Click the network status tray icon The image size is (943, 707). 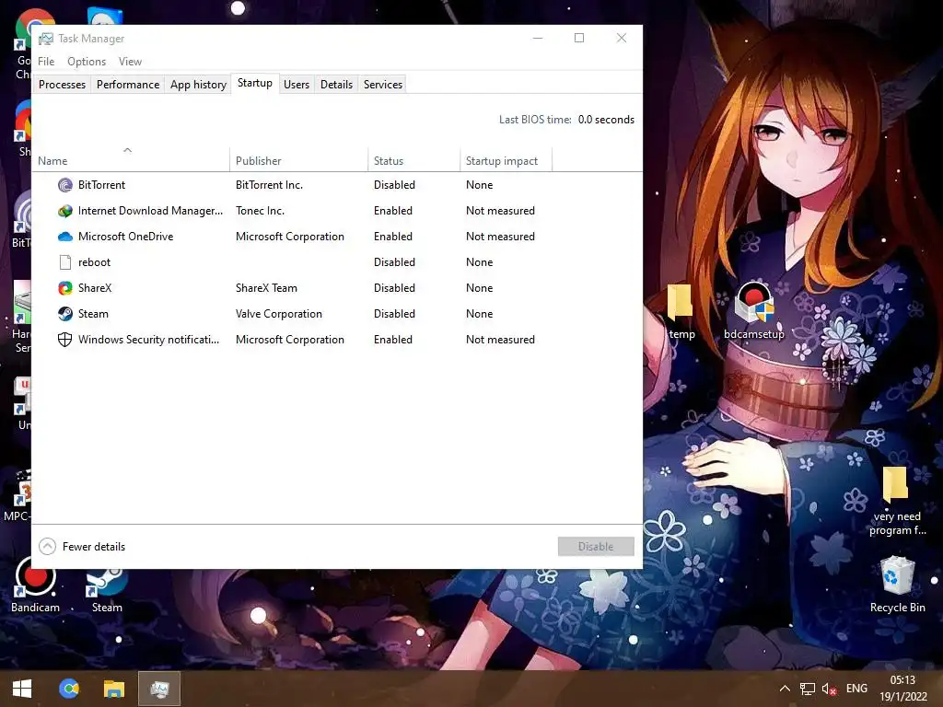coord(807,689)
